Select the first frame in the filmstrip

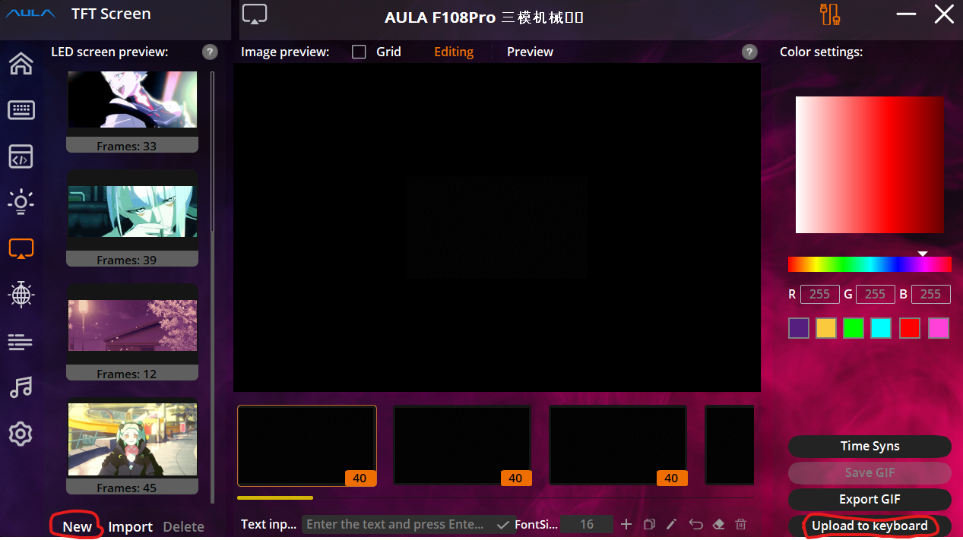(307, 445)
